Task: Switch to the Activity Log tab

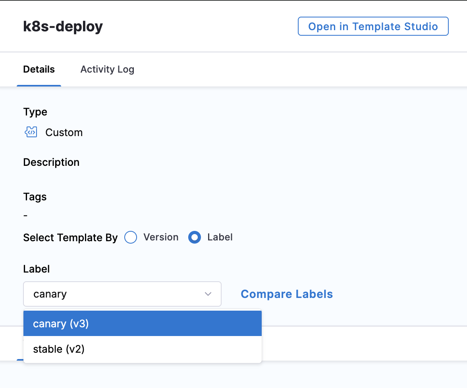Action: point(107,69)
